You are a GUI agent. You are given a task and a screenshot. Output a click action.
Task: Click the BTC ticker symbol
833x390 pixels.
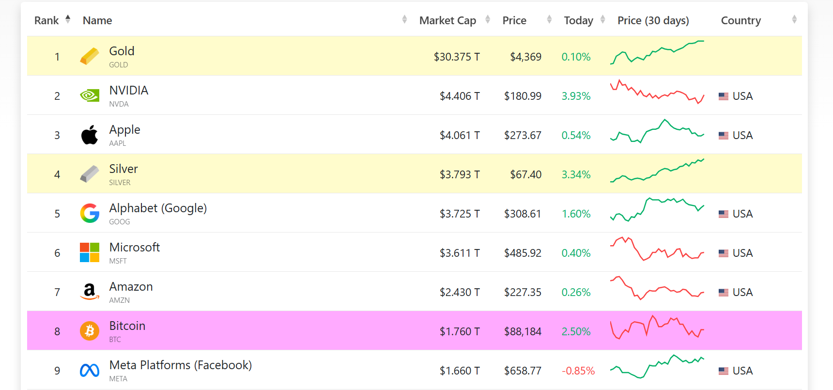point(115,339)
